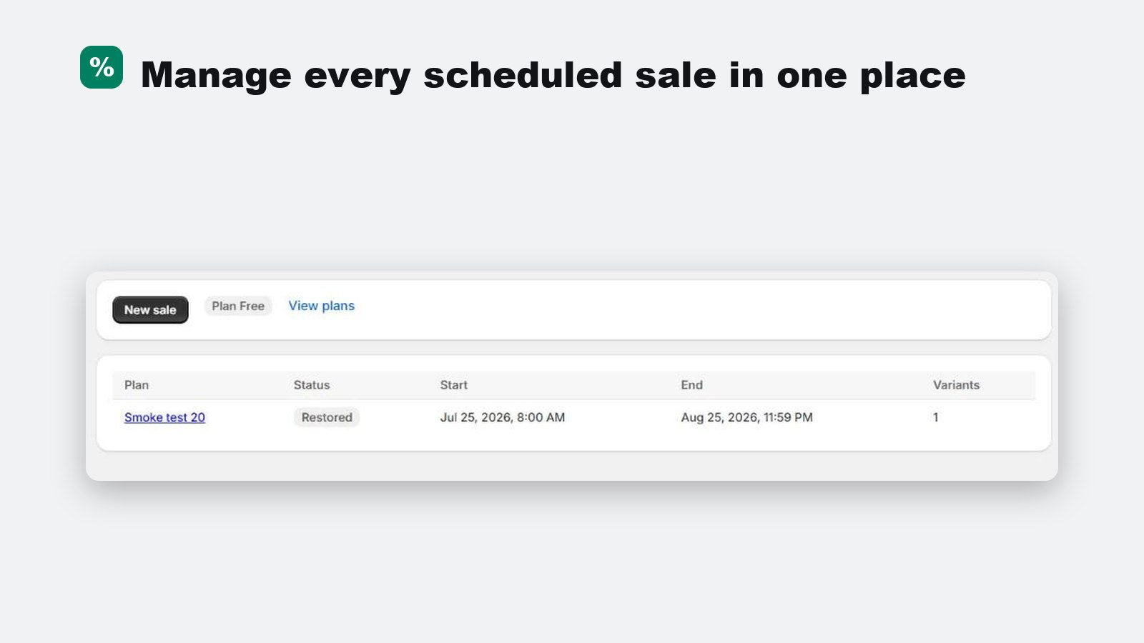Viewport: 1144px width, 643px height.
Task: Click the green percent app icon
Action: tap(102, 67)
